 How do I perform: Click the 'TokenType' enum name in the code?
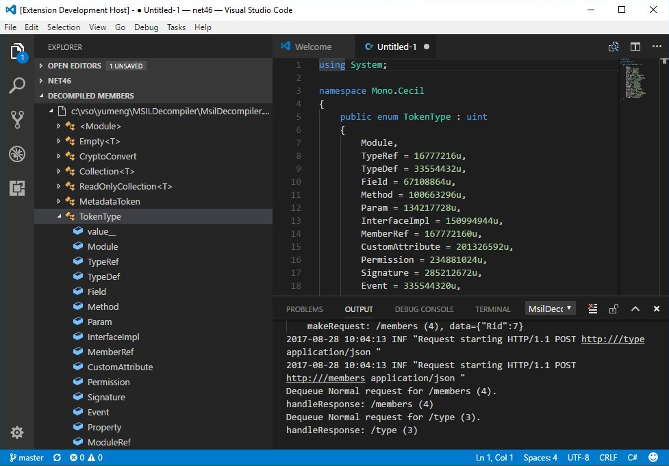tap(427, 117)
